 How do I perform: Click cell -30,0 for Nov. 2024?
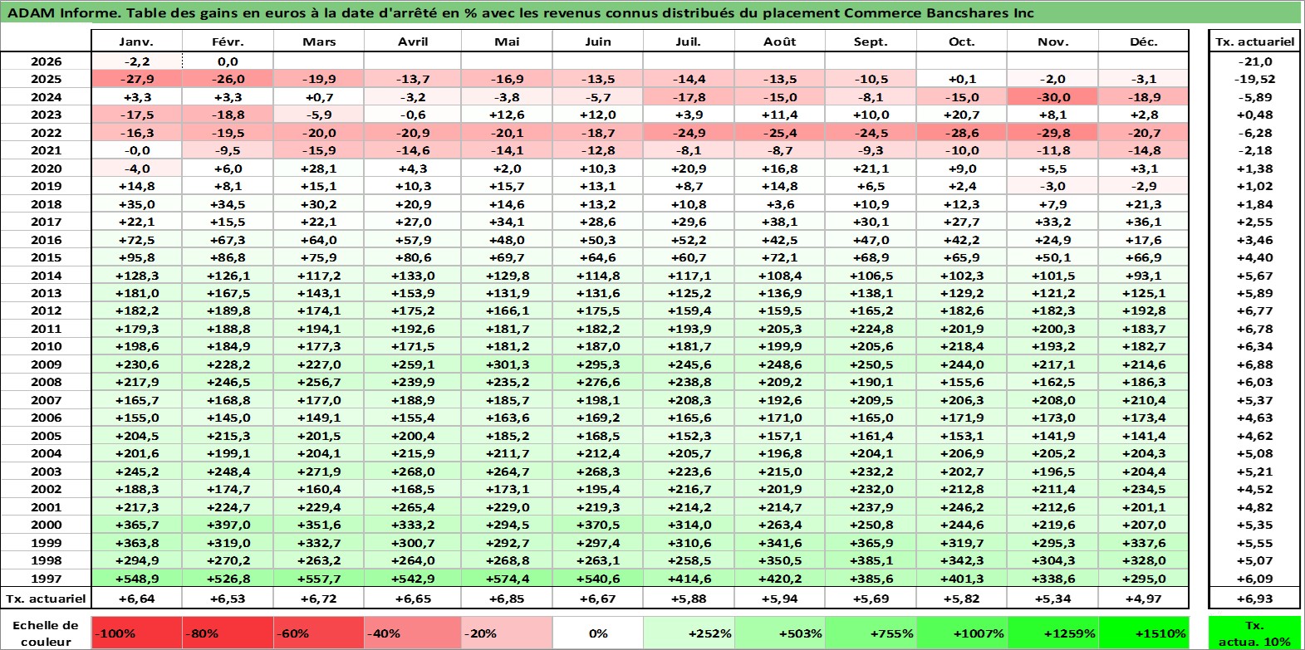click(1052, 97)
